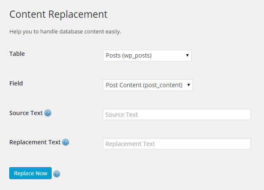Expand the Field dropdown showing Post Content
The height and width of the screenshot is (190, 264).
(148, 85)
